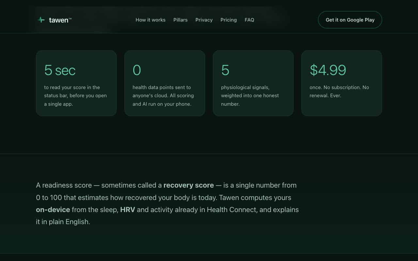Click the phrase "it in plain English."
The image size is (418, 261).
[x=63, y=222]
